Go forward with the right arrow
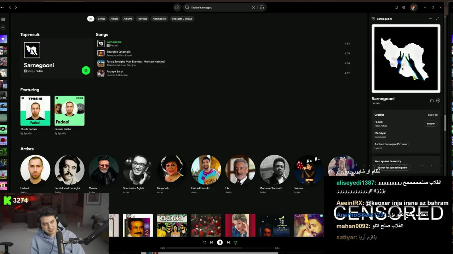The image size is (453, 254). (16, 7)
